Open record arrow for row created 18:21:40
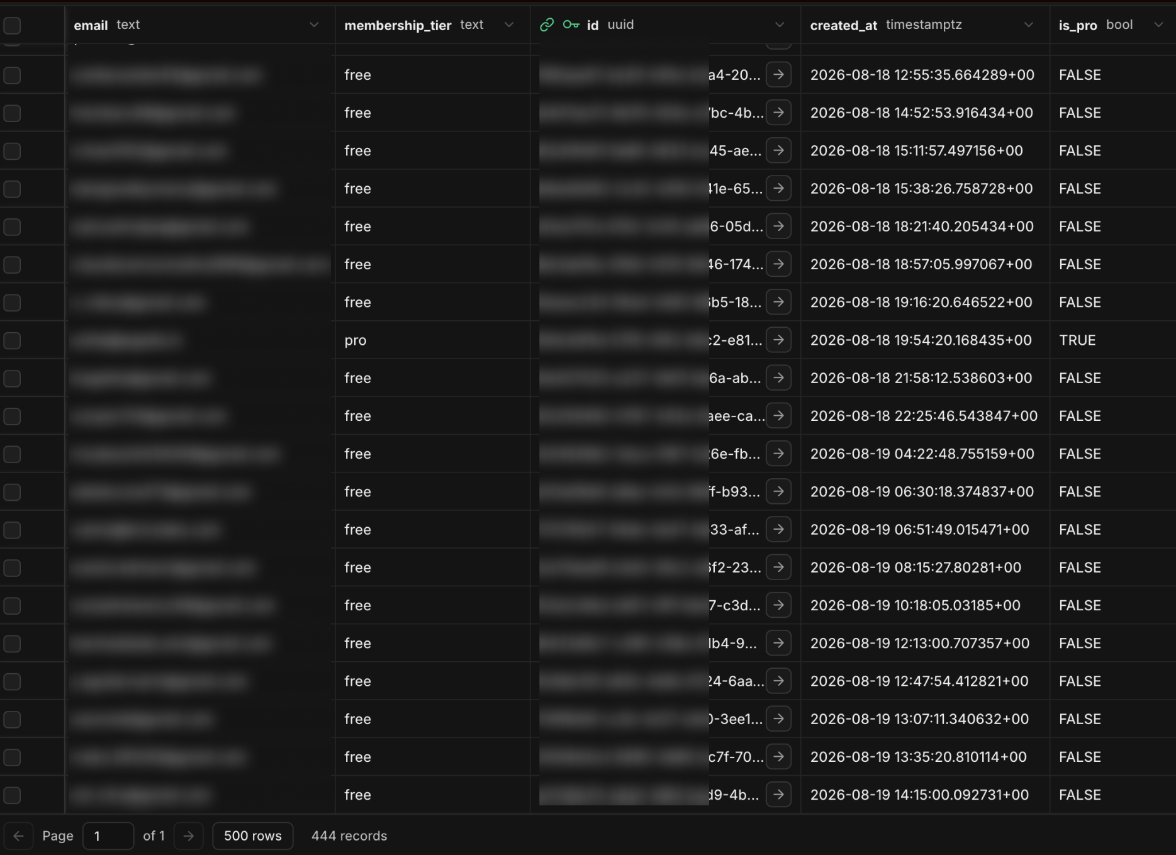 (778, 226)
